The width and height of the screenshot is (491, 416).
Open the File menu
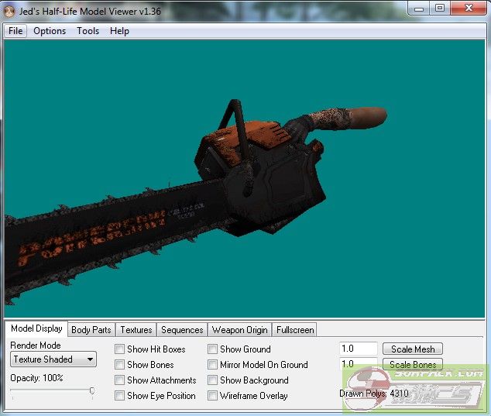pos(15,31)
